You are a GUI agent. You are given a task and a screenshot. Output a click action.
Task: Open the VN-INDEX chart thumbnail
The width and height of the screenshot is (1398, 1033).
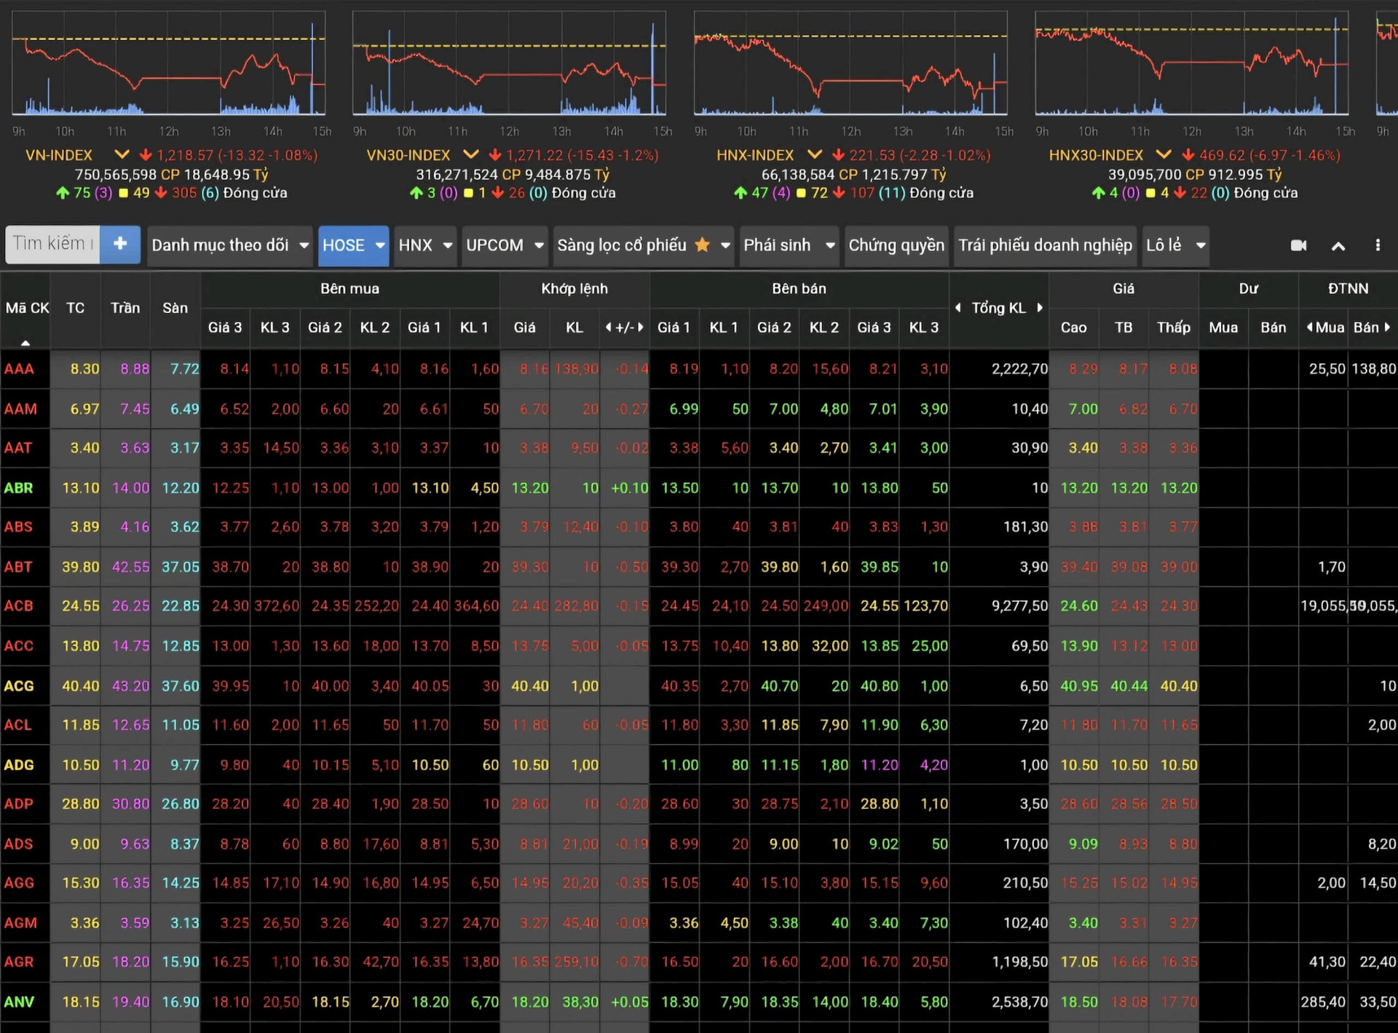click(168, 63)
